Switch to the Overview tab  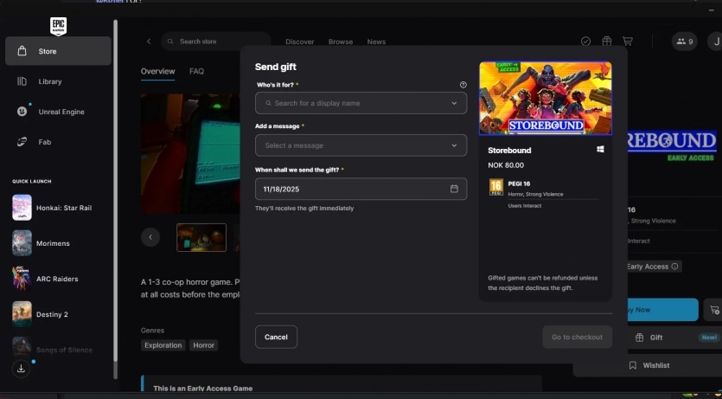tap(158, 72)
